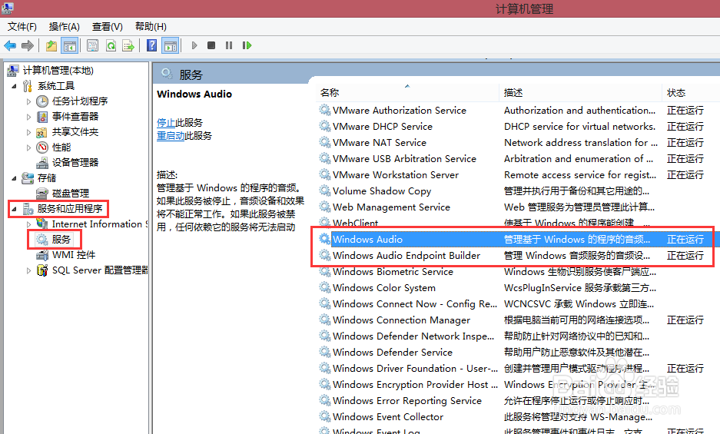The image size is (720, 434).
Task: Restart the service using the toolbar Restart icon
Action: click(247, 45)
